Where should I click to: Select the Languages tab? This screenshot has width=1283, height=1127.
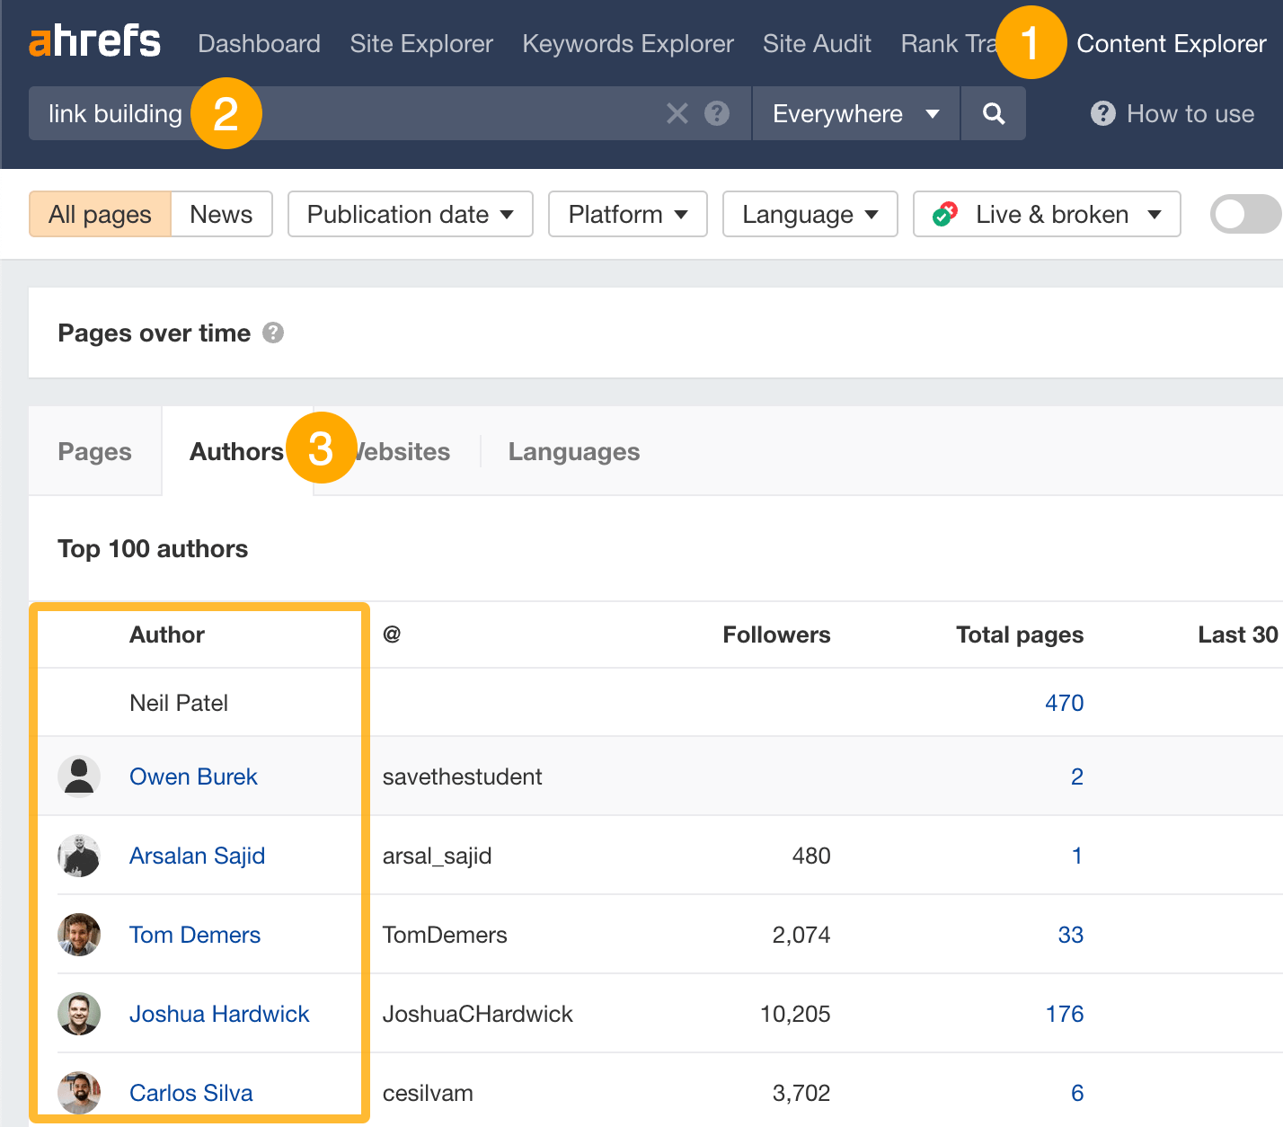(x=573, y=451)
